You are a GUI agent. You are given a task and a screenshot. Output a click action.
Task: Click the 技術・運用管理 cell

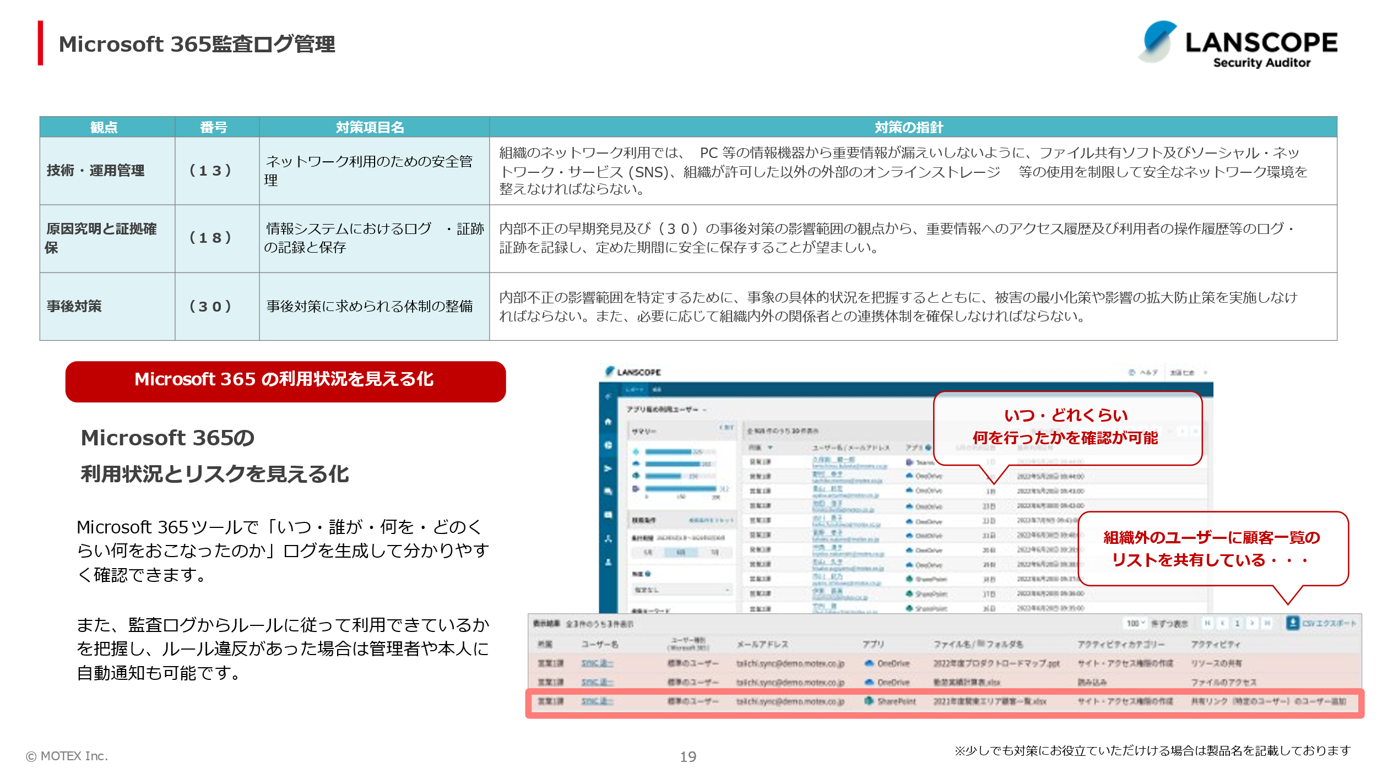coord(107,171)
